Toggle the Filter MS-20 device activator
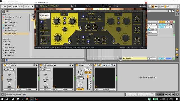The image size is (180, 101). click(41, 65)
